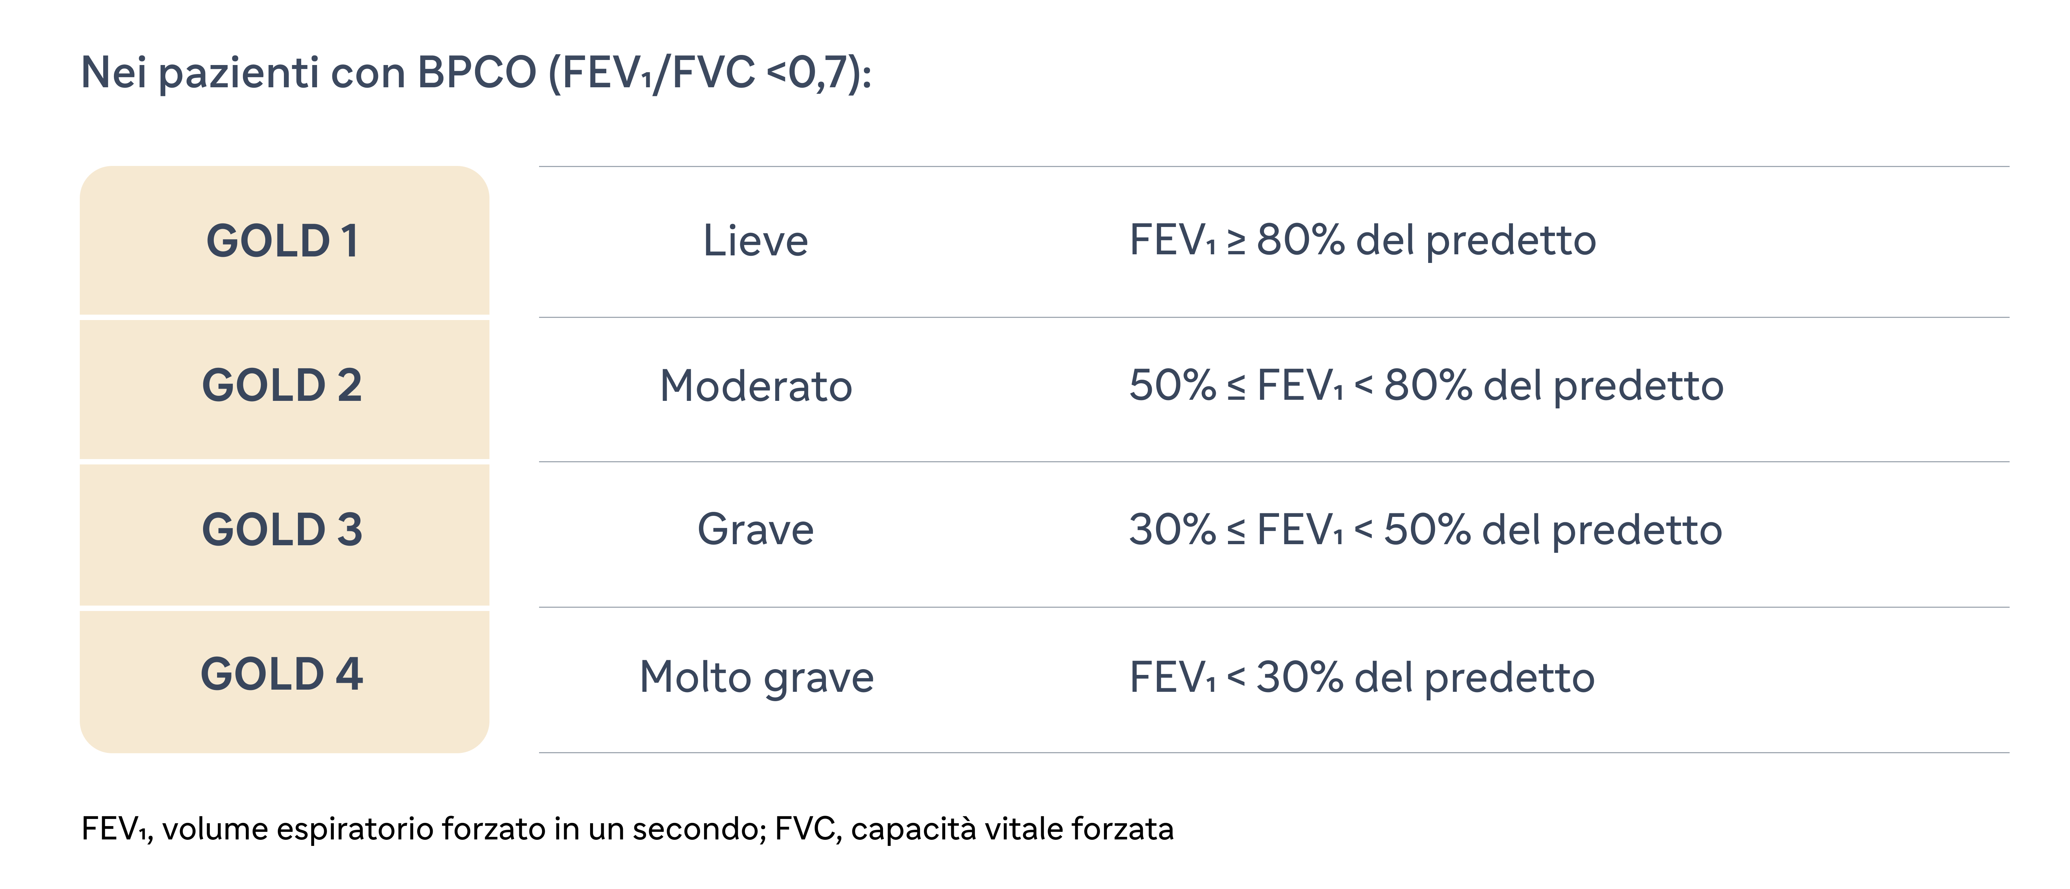The height and width of the screenshot is (889, 2070).
Task: Select the 50% value in Grave row
Action: (1427, 530)
